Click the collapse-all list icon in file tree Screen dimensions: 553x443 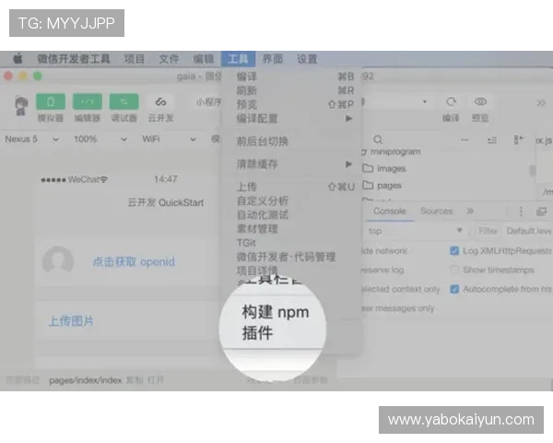[492, 140]
